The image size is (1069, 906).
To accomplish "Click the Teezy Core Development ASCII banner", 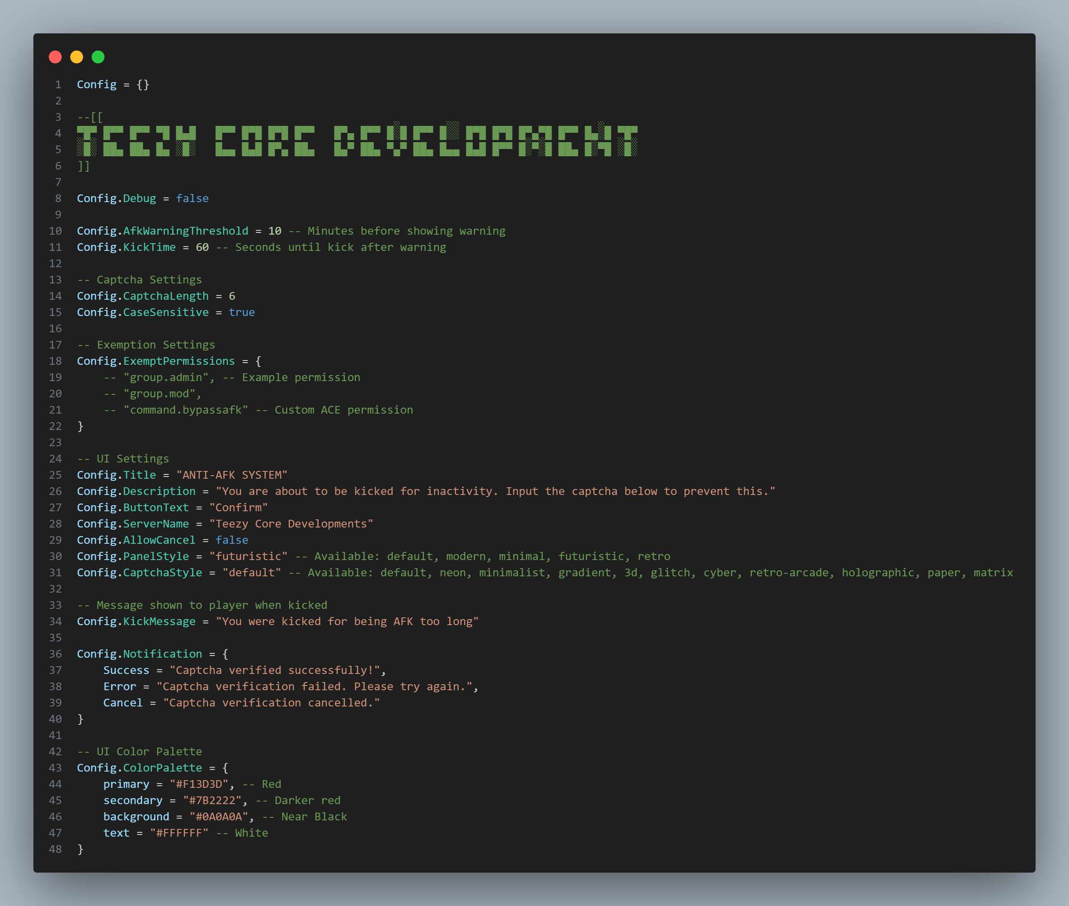I will [358, 140].
